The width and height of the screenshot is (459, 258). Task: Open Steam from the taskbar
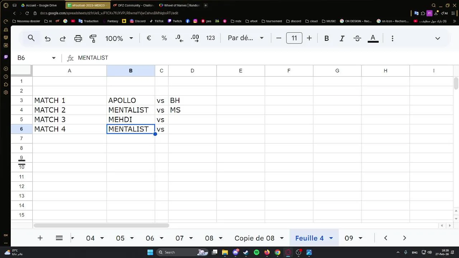(x=246, y=252)
